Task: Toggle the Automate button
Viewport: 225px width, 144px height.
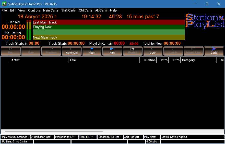Action: pos(72,51)
